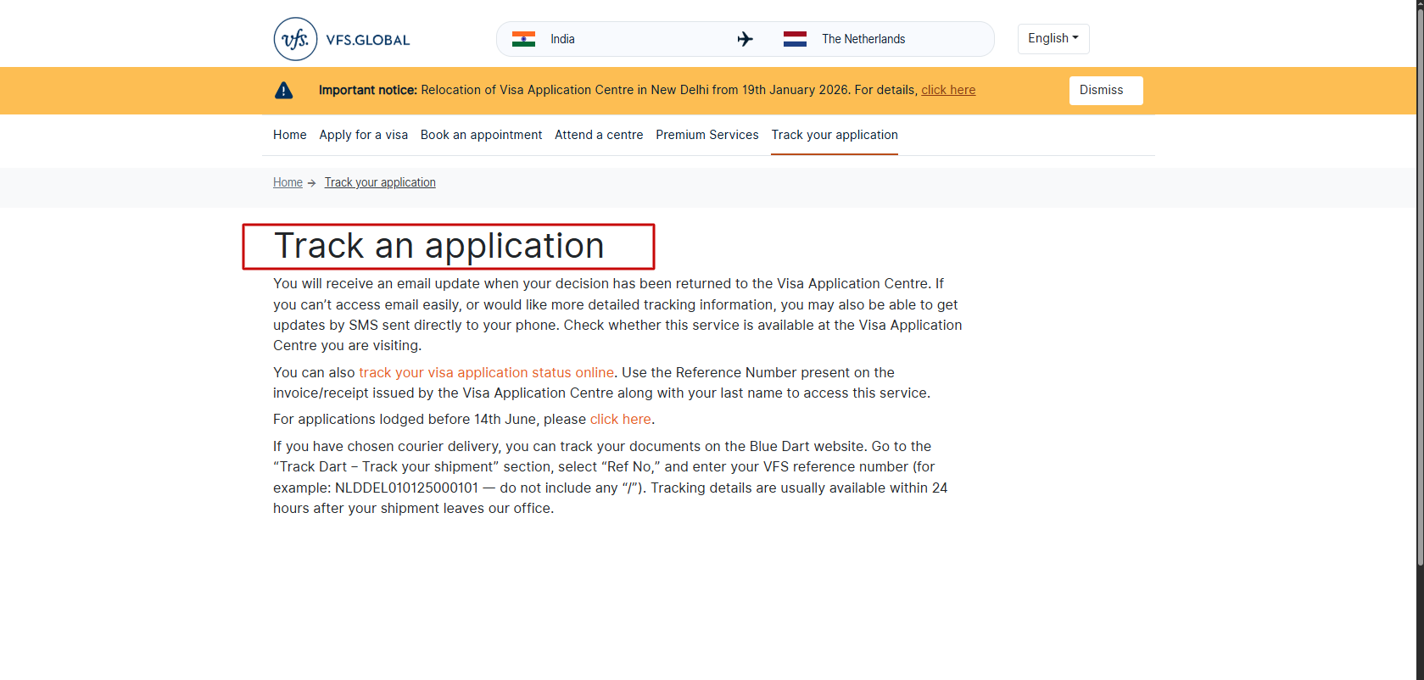Open the English language dropdown

pyautogui.click(x=1053, y=39)
